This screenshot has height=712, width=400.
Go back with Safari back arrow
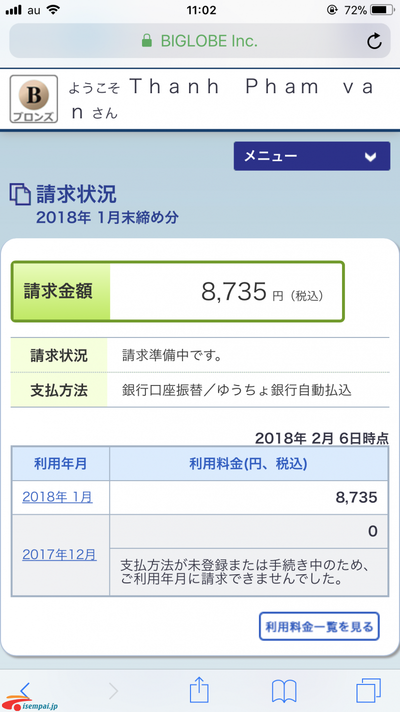[25, 689]
